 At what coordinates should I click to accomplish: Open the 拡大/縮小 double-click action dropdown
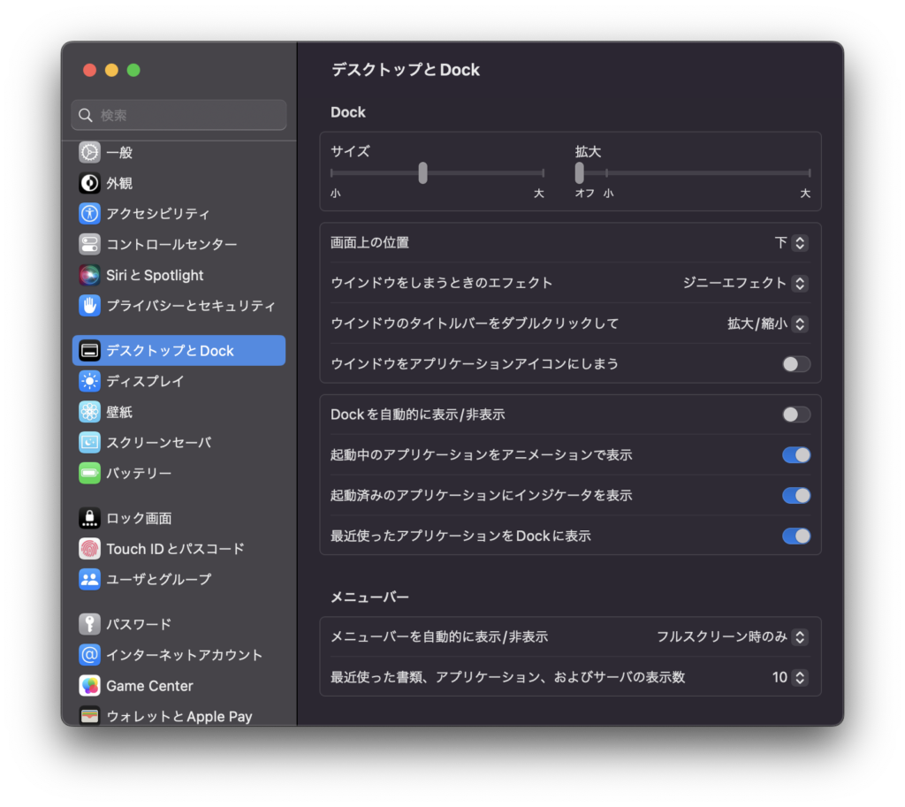[767, 324]
